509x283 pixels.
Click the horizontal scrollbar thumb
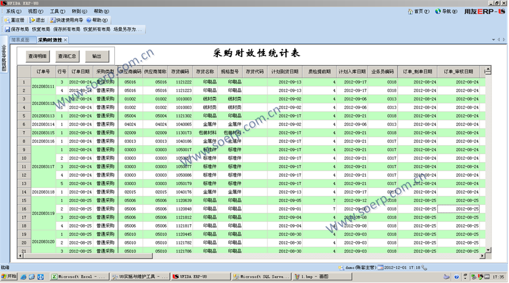pos(88,256)
